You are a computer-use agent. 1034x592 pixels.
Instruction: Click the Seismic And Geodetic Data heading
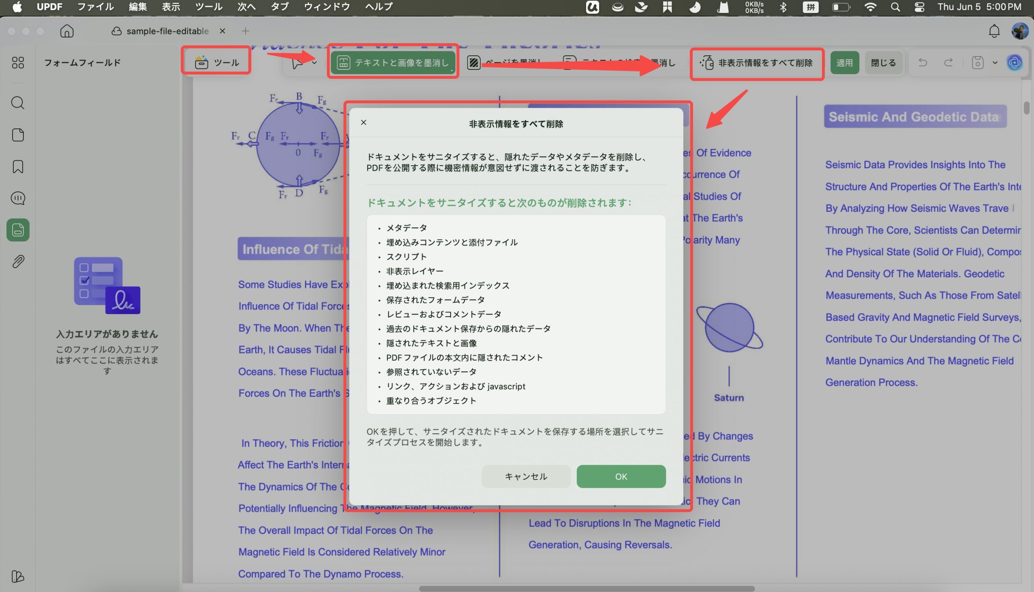tap(915, 117)
